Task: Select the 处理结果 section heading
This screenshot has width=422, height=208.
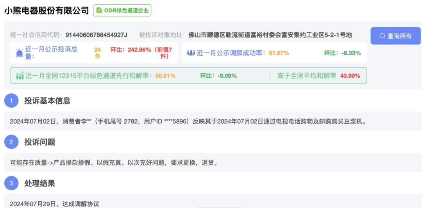Action: [39, 183]
